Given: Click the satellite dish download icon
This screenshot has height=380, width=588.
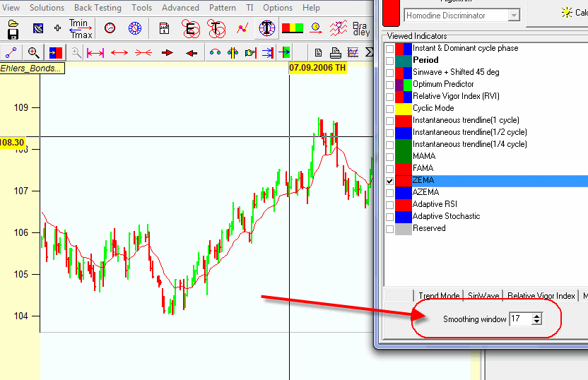Looking at the screenshot, I should tap(38, 28).
